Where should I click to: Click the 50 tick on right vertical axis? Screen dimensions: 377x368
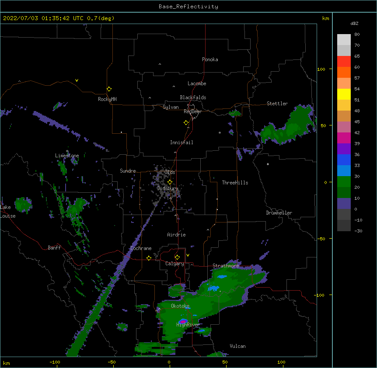tap(323, 125)
